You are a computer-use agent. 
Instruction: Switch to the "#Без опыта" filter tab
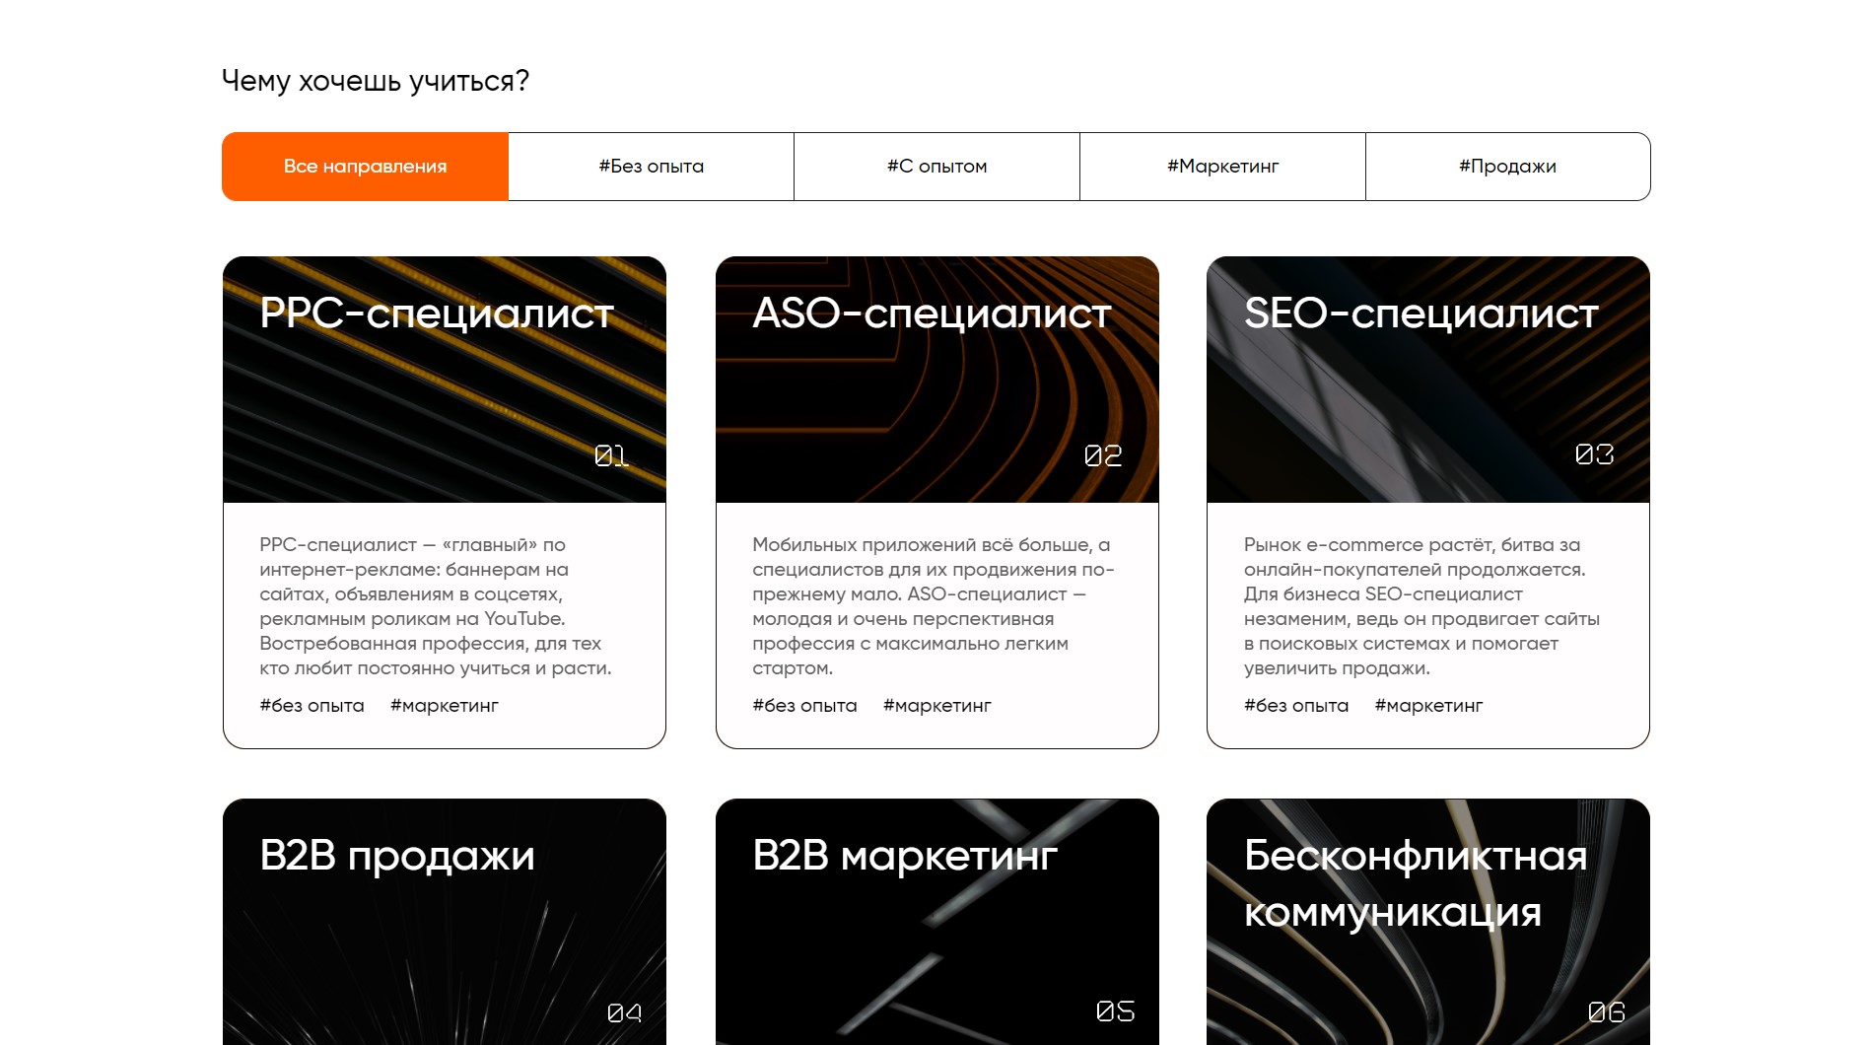click(651, 167)
